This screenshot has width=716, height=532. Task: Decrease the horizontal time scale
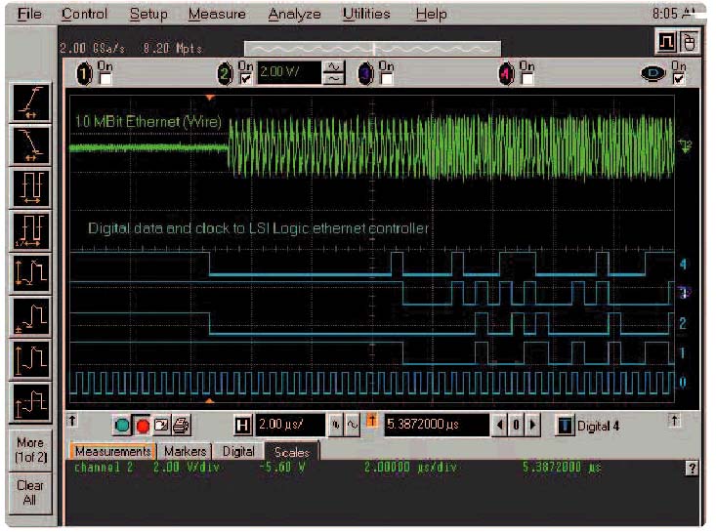[x=353, y=425]
